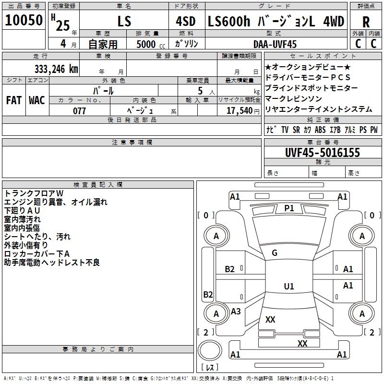Click the door type 4SD
Viewport: 384px width, 384px height.
coord(186,21)
